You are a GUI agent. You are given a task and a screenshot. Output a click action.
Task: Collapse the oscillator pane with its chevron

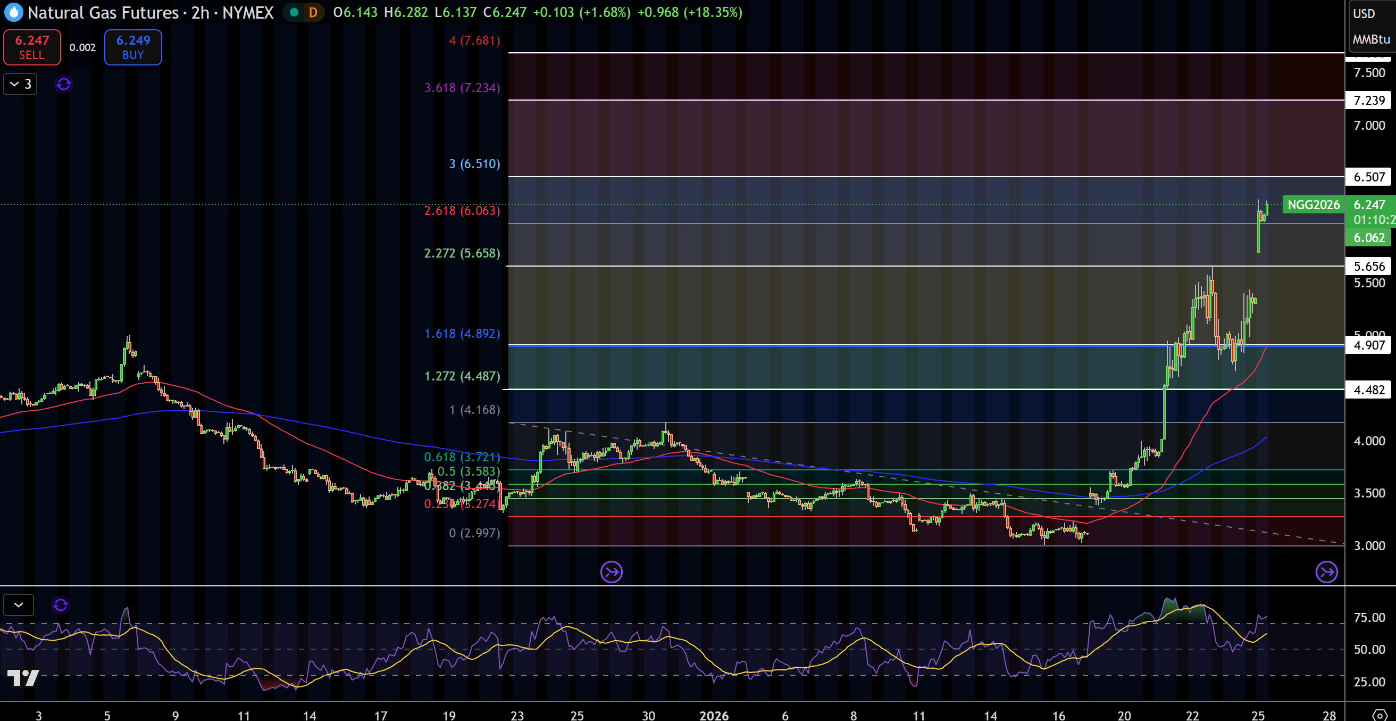[x=19, y=605]
